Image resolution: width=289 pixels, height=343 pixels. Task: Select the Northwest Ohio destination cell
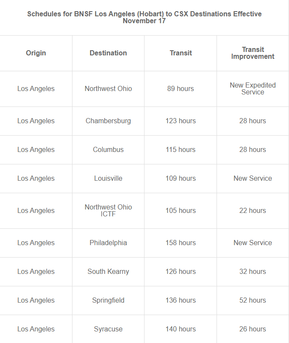[x=108, y=89]
